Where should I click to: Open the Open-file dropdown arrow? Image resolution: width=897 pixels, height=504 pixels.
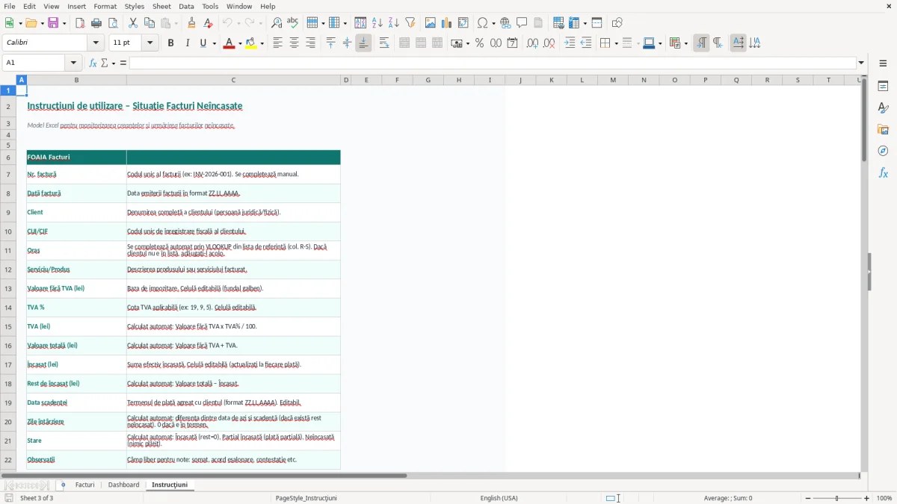coord(40,23)
